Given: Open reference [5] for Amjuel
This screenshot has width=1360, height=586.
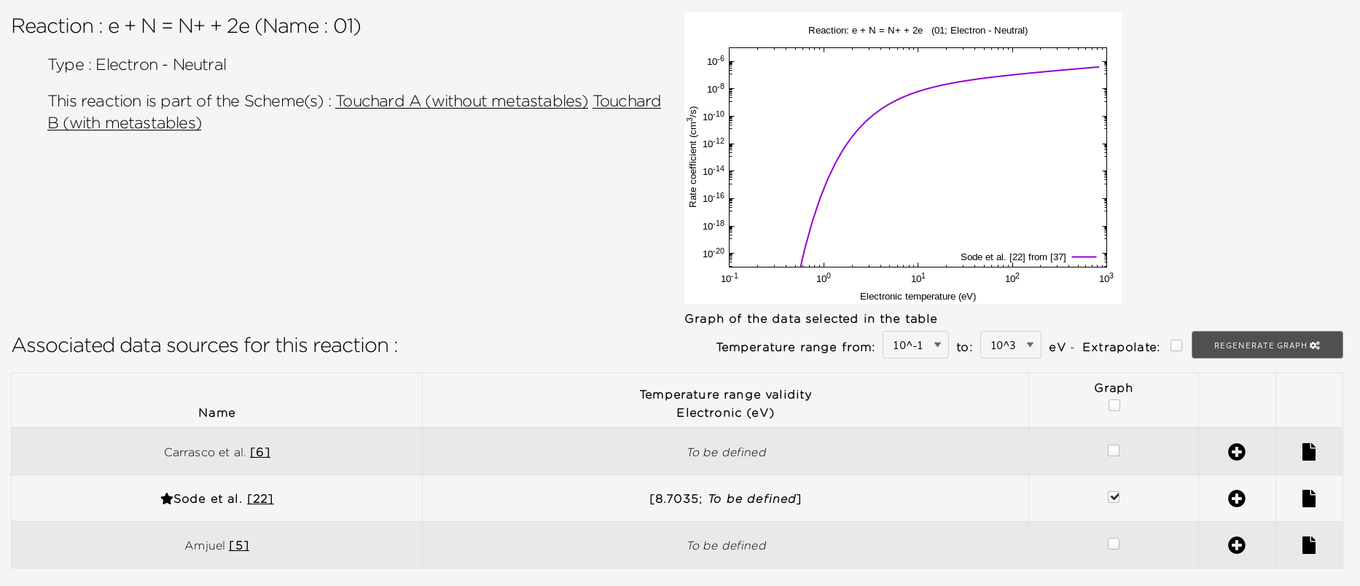Looking at the screenshot, I should pyautogui.click(x=240, y=545).
